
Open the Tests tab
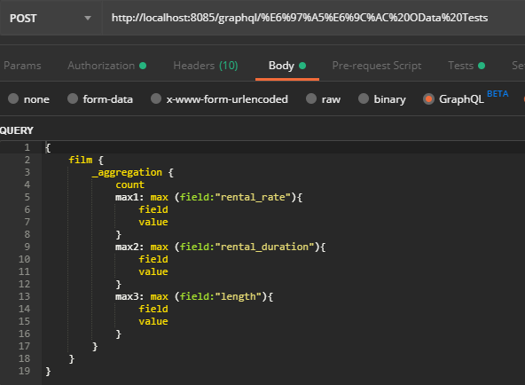pos(466,66)
